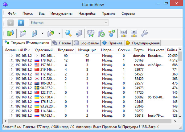Sort by the Входящие column header
Image resolution: width=185 pixels, height=132 pixels.
(66, 50)
